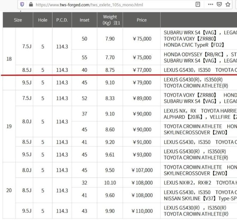Image resolution: width=237 pixels, height=220 pixels.
Task: Click the Inset column header
Action: 84,20
